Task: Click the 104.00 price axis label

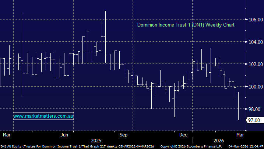Action: tap(254, 42)
